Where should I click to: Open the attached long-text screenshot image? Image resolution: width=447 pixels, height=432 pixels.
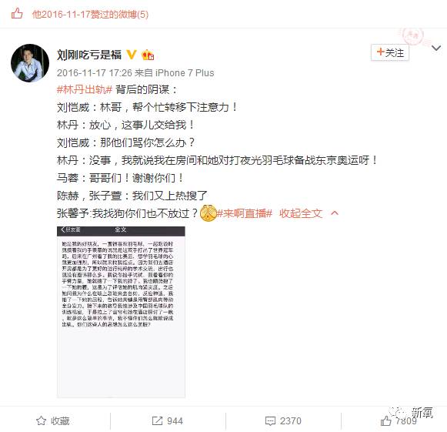[121, 312]
